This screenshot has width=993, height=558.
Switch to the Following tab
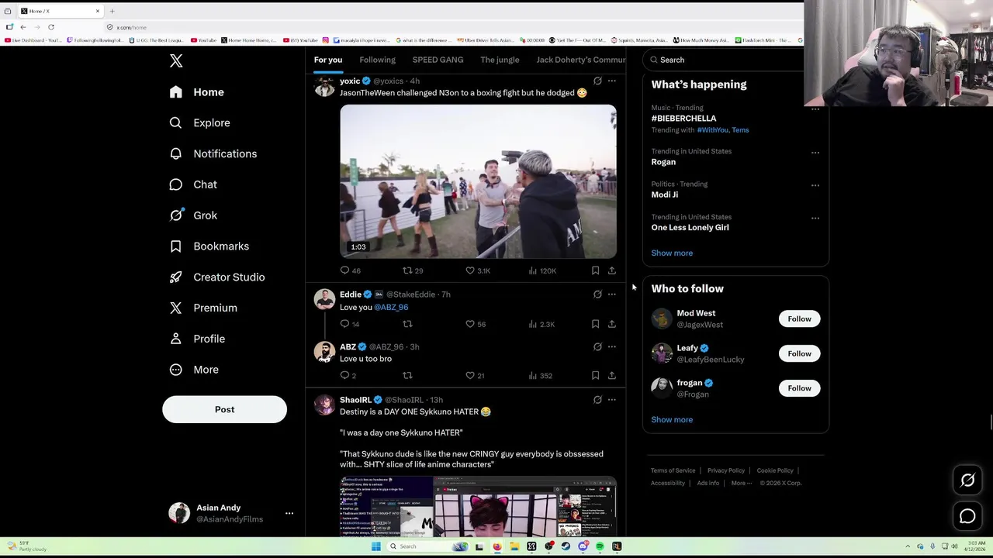coord(377,60)
